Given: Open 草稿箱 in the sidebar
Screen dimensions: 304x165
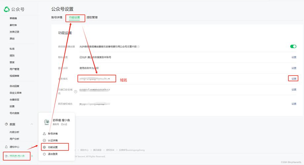Looking at the screenshot, I should pyautogui.click(x=13, y=18).
